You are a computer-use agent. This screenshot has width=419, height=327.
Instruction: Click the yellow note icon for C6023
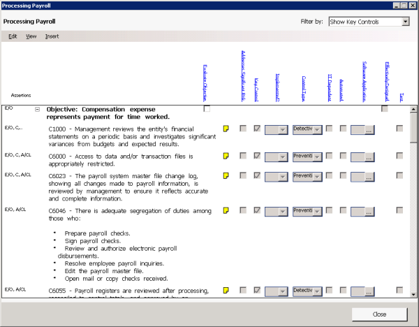tap(226, 175)
